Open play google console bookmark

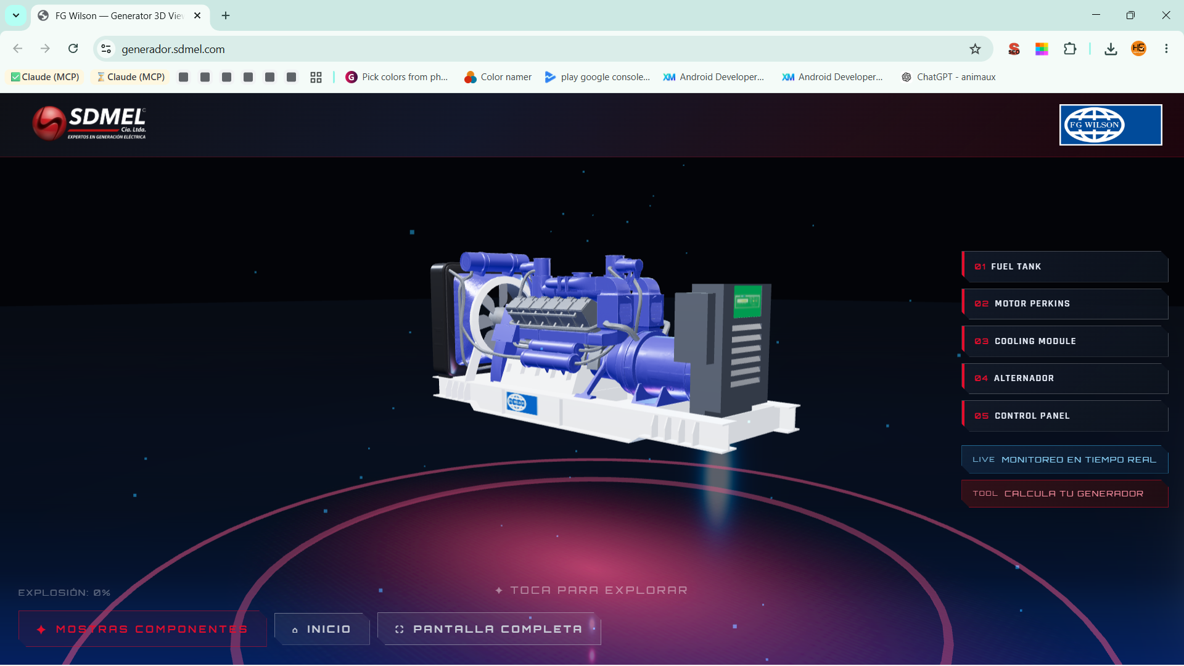click(x=597, y=77)
